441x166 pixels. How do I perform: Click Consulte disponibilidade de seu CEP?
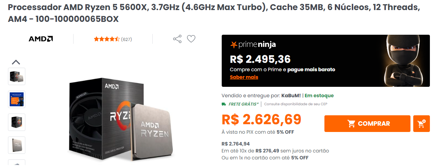point(296,104)
